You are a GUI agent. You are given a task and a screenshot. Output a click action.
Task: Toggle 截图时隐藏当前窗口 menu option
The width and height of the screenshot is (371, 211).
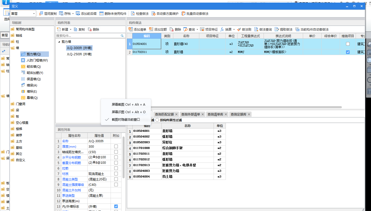[x=126, y=120]
